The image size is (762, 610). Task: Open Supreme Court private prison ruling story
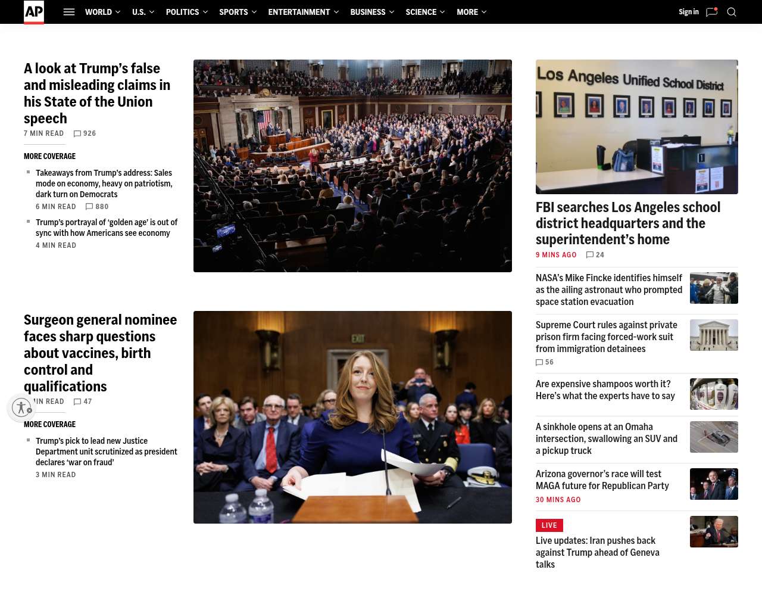[607, 337]
